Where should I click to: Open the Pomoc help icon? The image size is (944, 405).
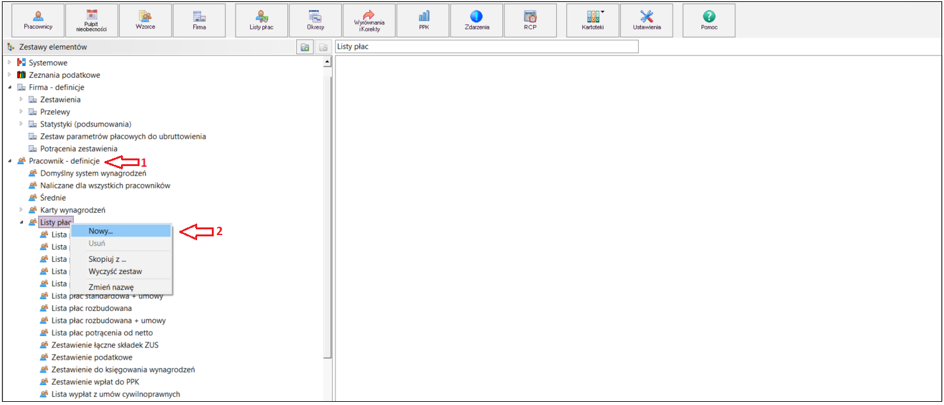pos(709,20)
